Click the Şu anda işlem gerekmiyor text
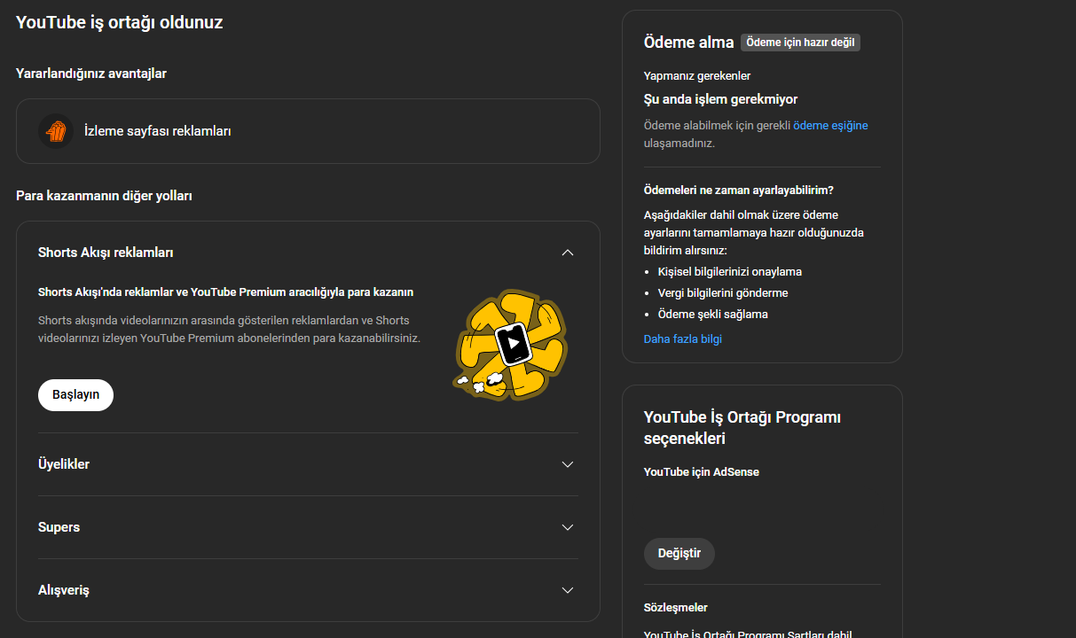The height and width of the screenshot is (638, 1076). coord(721,99)
